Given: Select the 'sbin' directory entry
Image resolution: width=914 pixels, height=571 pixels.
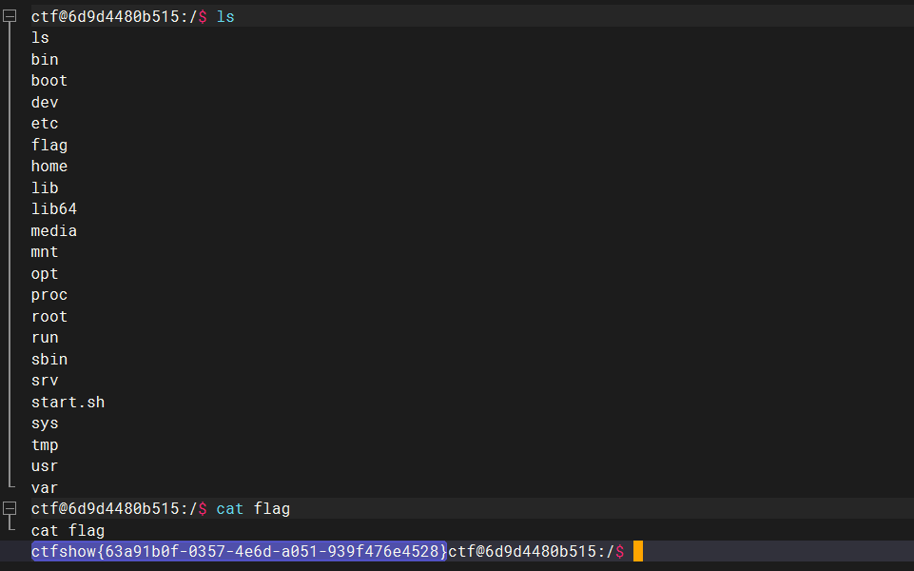Looking at the screenshot, I should [x=49, y=360].
